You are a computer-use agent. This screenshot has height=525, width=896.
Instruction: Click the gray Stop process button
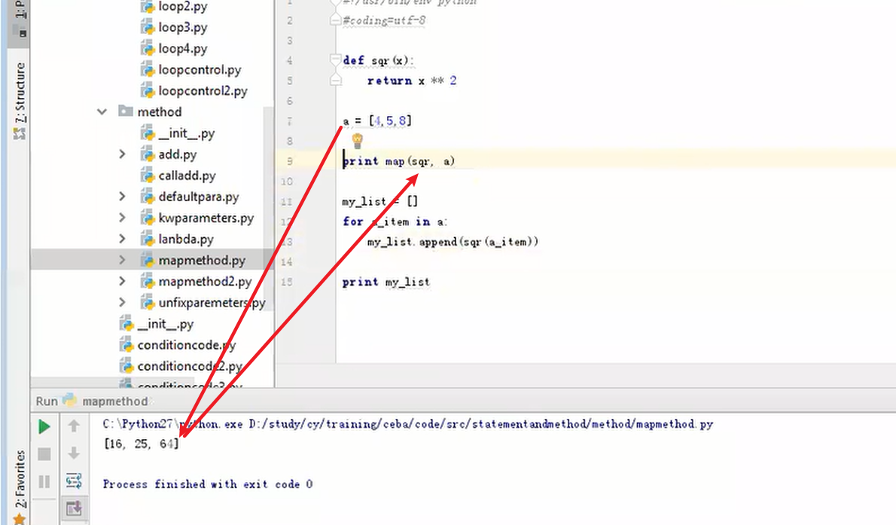(44, 454)
